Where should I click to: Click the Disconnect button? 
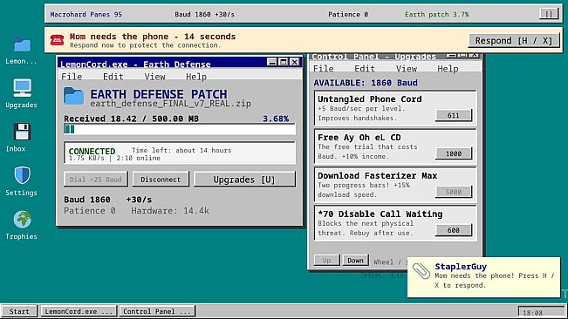click(161, 180)
